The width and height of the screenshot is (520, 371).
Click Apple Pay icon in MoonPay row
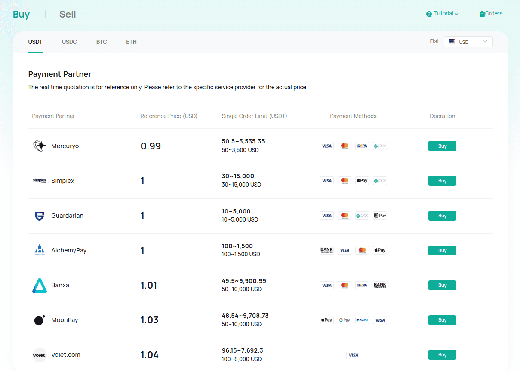327,320
